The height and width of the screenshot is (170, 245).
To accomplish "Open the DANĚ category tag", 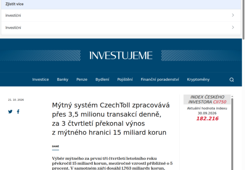I will pyautogui.click(x=56, y=146).
